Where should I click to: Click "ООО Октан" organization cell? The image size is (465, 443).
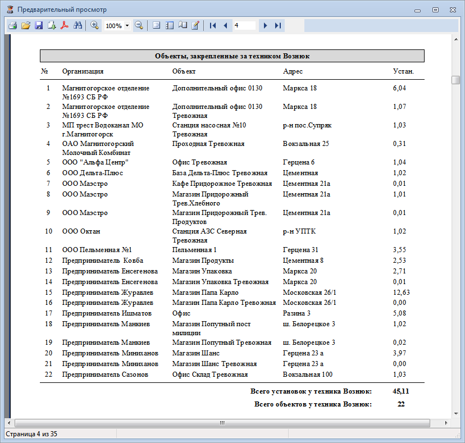pos(81,231)
